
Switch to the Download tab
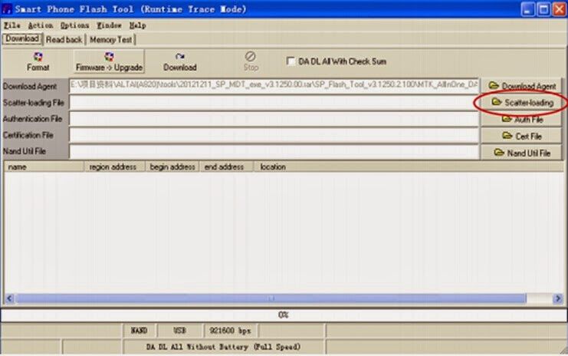tap(22, 39)
